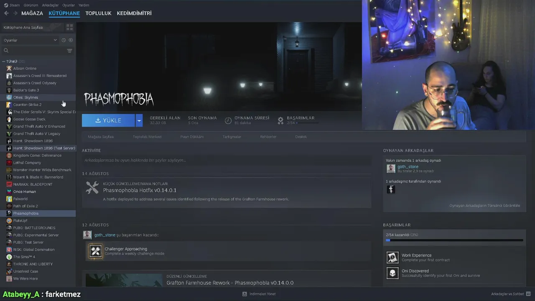This screenshot has width=535, height=301.
Task: Click the achievements progress bar
Action: (x=454, y=240)
